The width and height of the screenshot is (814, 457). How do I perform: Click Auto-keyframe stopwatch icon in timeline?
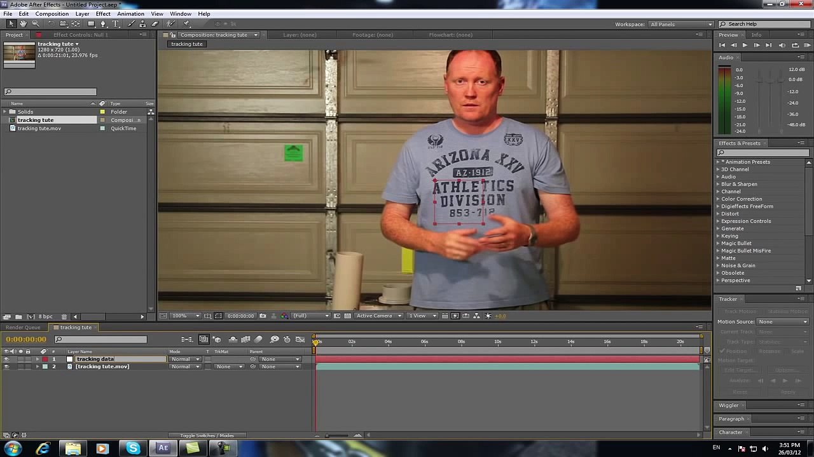click(x=287, y=340)
